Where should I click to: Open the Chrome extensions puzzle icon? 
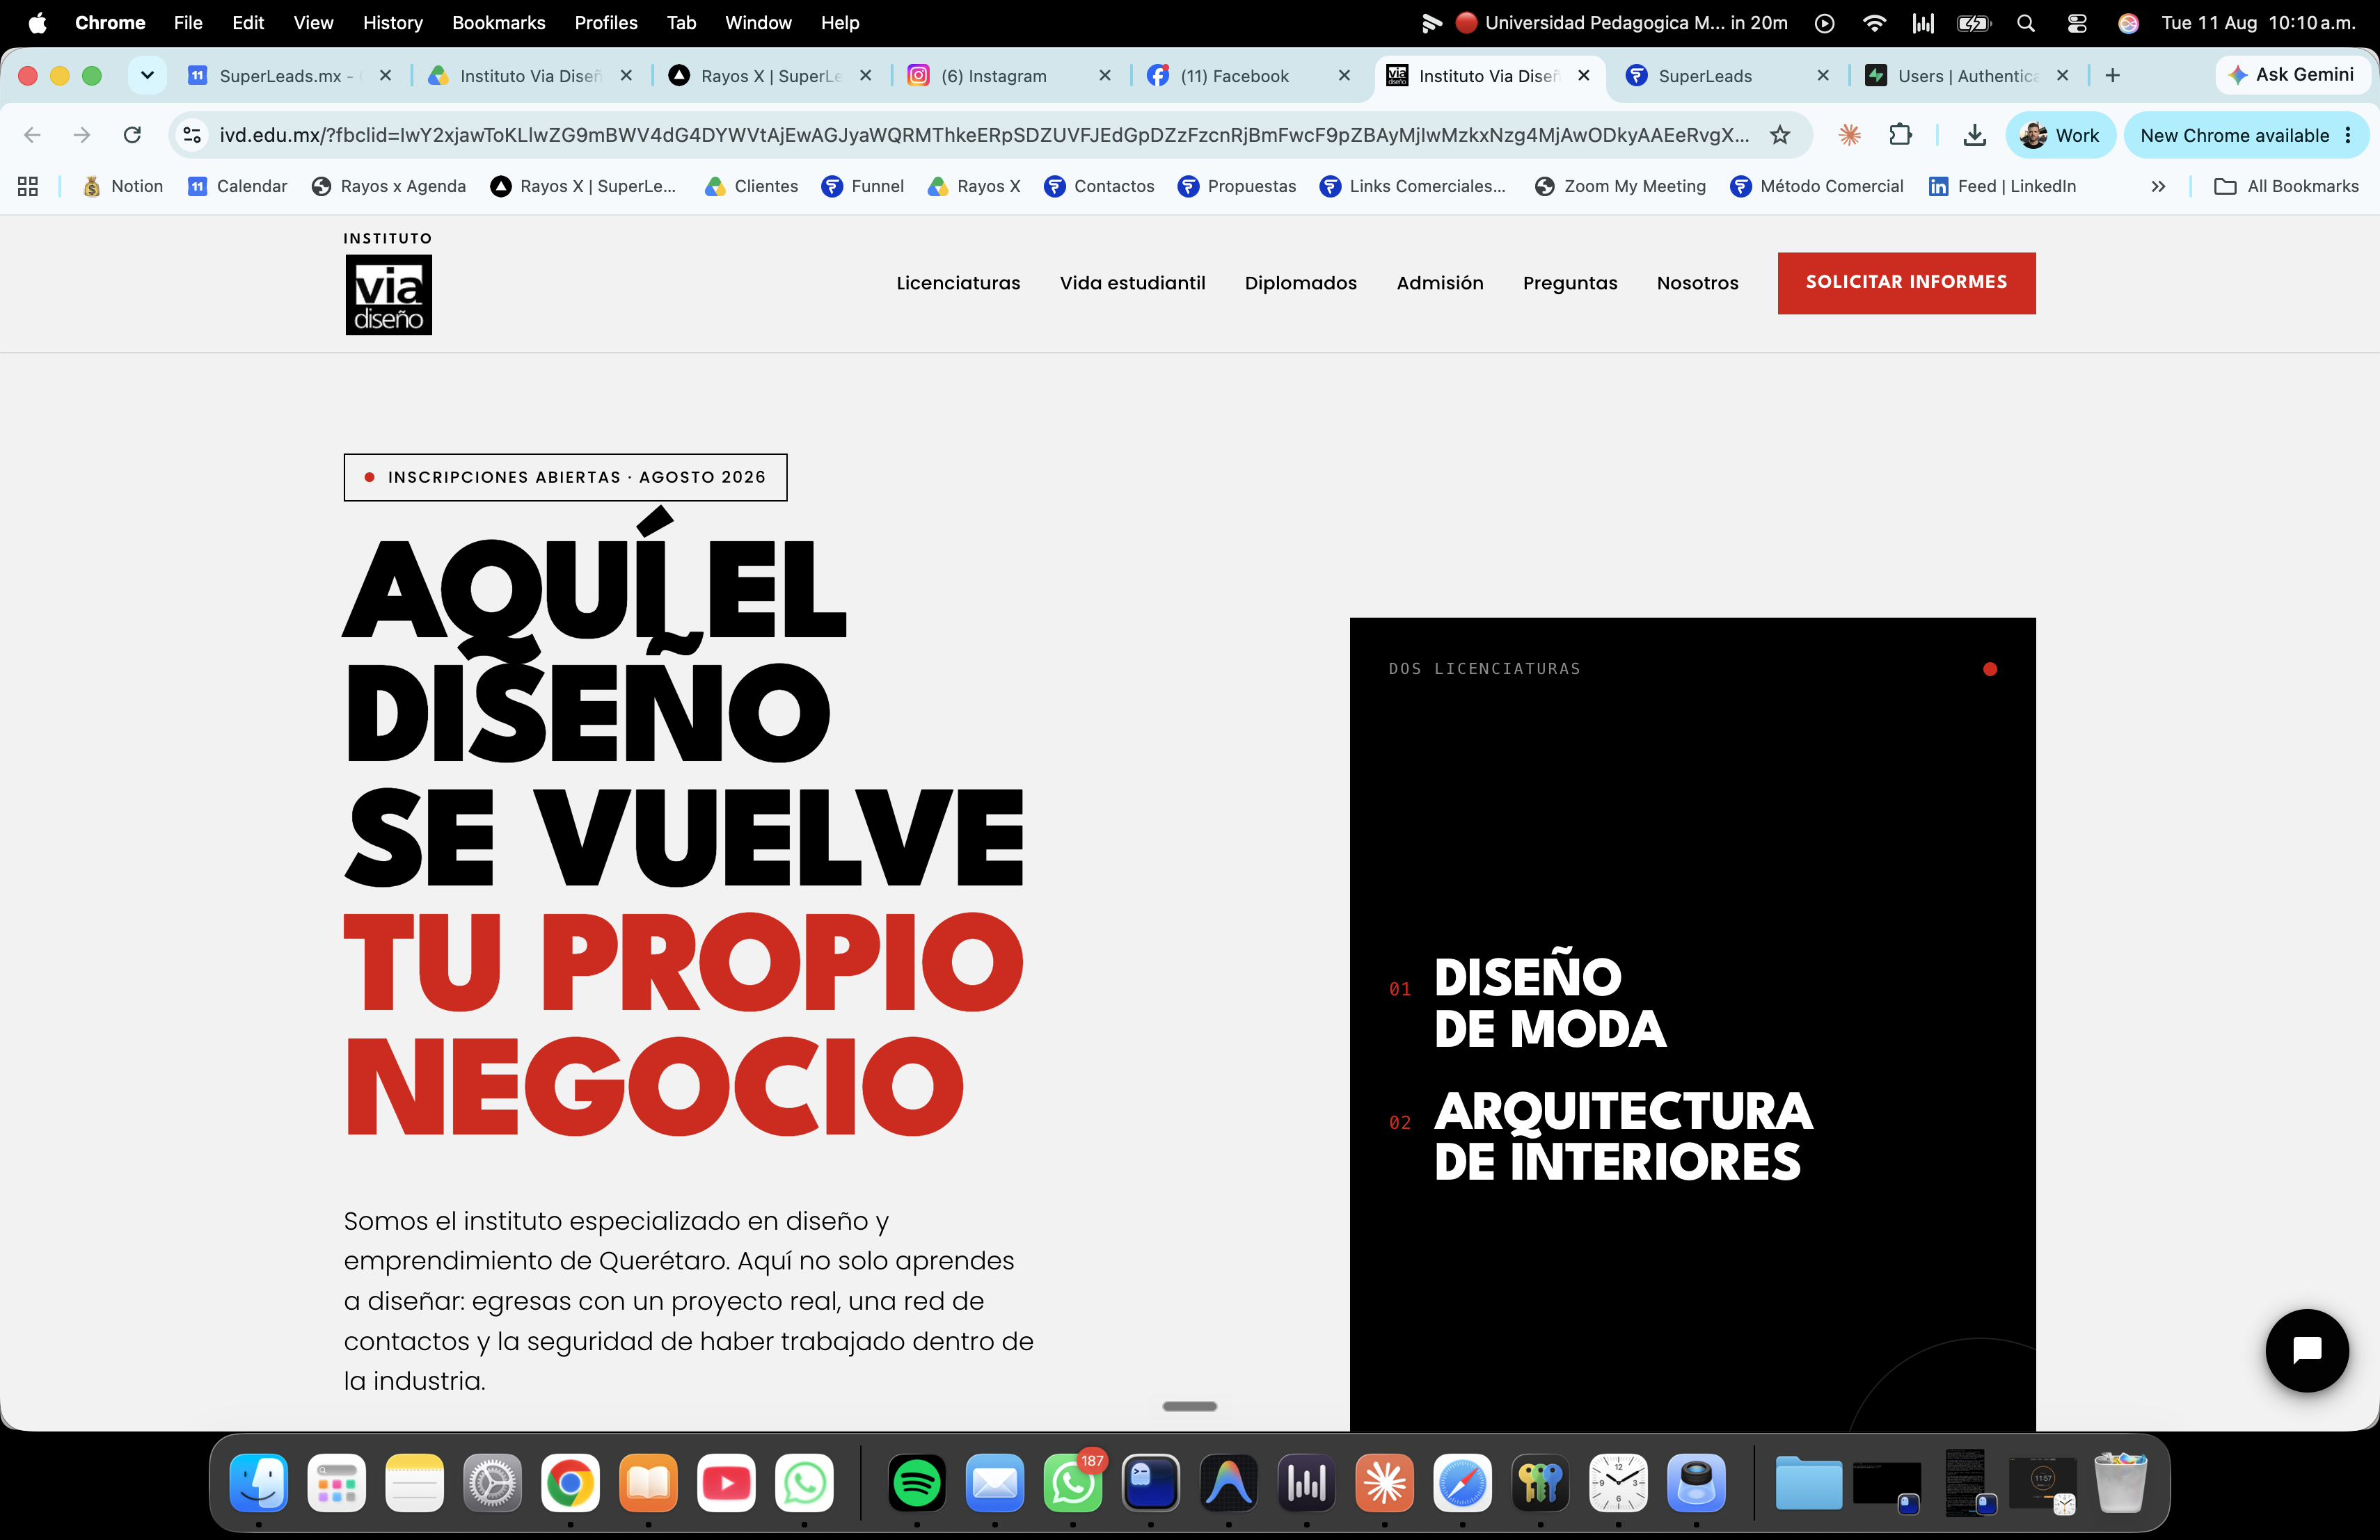click(x=1900, y=135)
